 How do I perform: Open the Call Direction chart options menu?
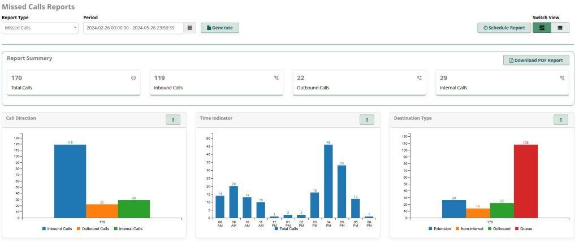[x=172, y=120]
